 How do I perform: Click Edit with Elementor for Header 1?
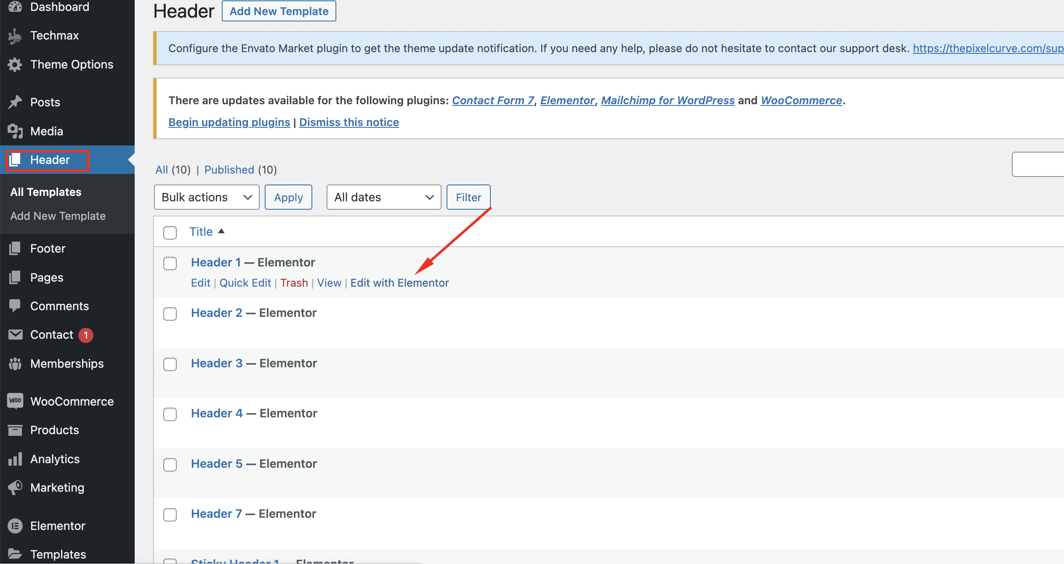[x=399, y=283]
